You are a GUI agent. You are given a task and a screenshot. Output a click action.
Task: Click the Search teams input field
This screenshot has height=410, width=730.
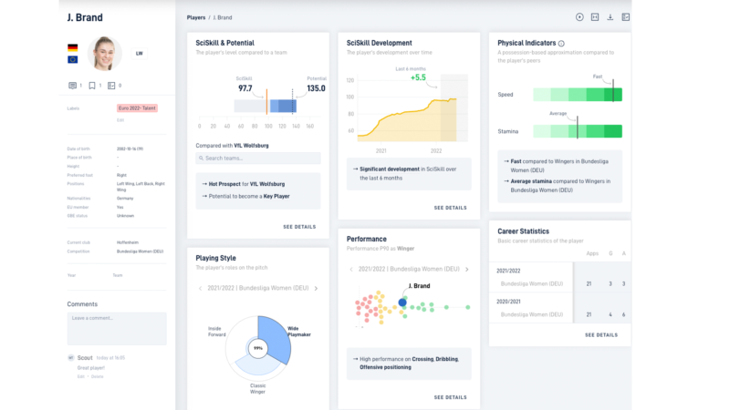[258, 158]
